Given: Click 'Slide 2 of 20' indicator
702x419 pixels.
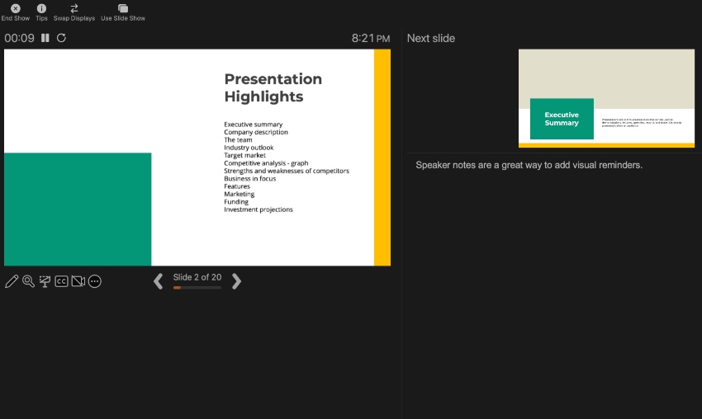Looking at the screenshot, I should (197, 277).
